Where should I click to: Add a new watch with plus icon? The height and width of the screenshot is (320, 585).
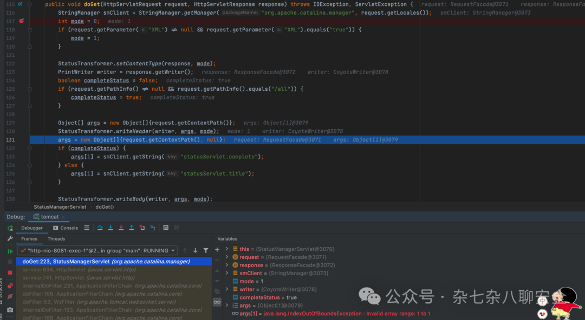click(217, 250)
